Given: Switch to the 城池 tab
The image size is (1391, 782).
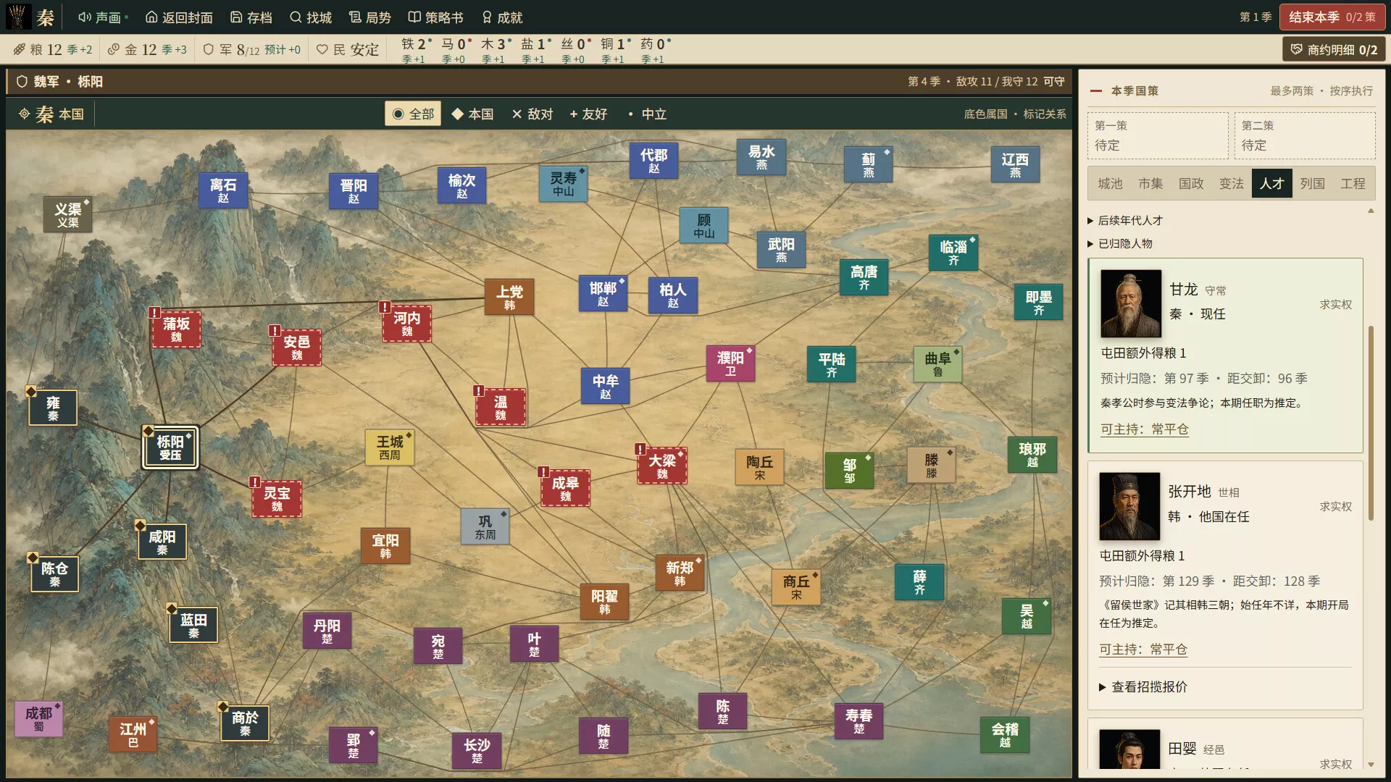Looking at the screenshot, I should tap(1110, 184).
